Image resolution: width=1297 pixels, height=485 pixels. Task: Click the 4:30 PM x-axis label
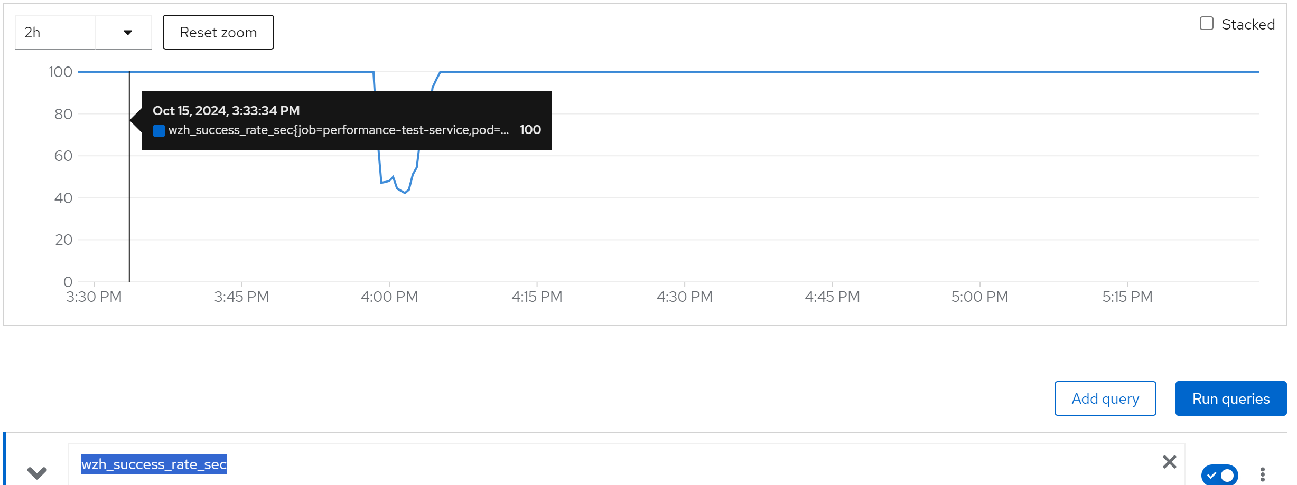click(684, 297)
